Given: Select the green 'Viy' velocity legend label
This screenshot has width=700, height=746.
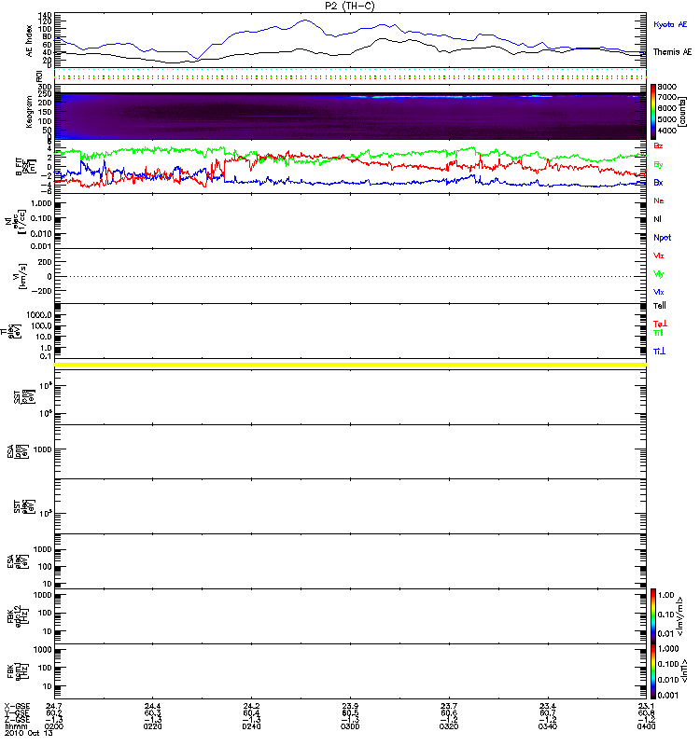Looking at the screenshot, I should coord(659,274).
